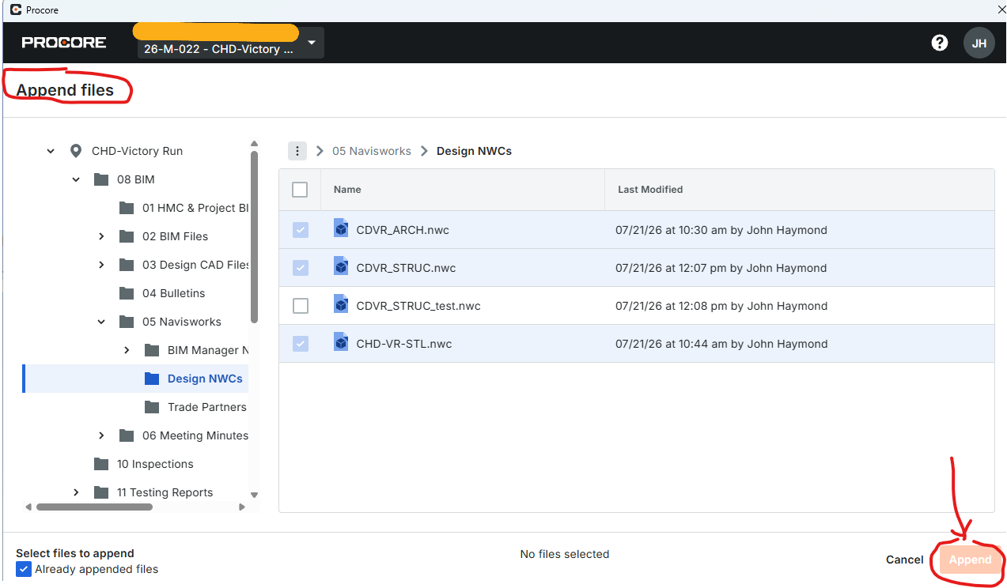The height and width of the screenshot is (588, 1007).
Task: Select Design NWCs in folder tree
Action: pos(205,379)
